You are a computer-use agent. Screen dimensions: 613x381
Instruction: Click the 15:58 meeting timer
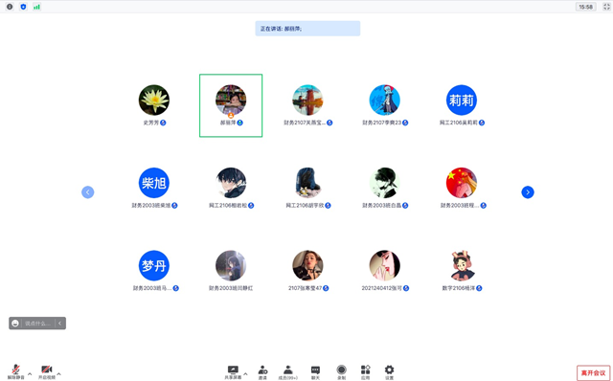pos(585,7)
